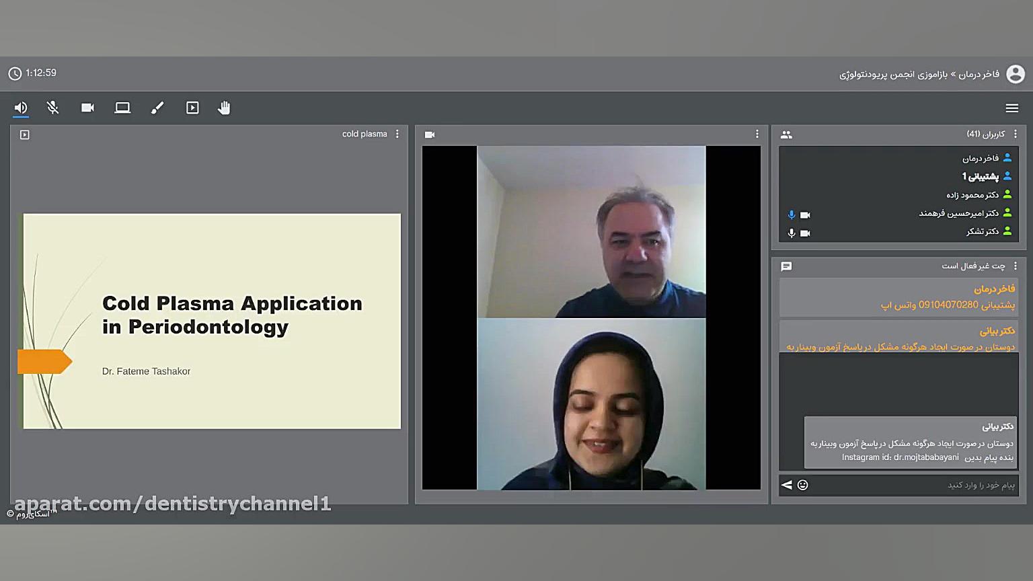
Task: Toggle the webcam camera in the toolbar
Action: pyautogui.click(x=87, y=108)
